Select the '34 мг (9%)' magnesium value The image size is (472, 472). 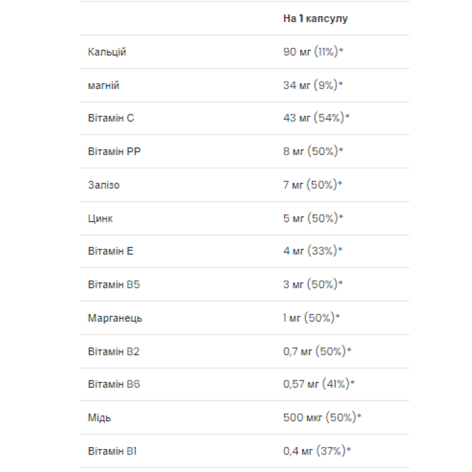314,86
